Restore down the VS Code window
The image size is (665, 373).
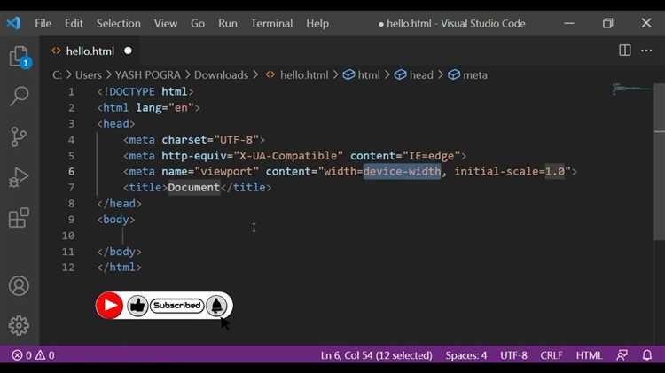point(607,23)
